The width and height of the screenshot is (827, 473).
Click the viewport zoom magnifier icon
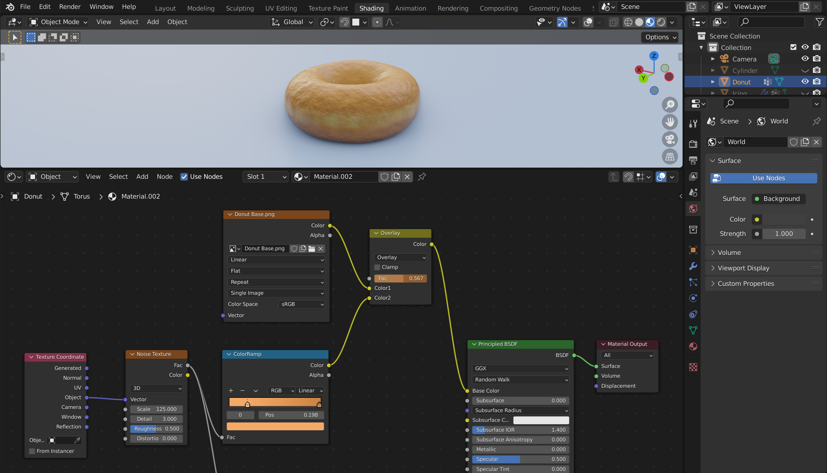point(669,104)
